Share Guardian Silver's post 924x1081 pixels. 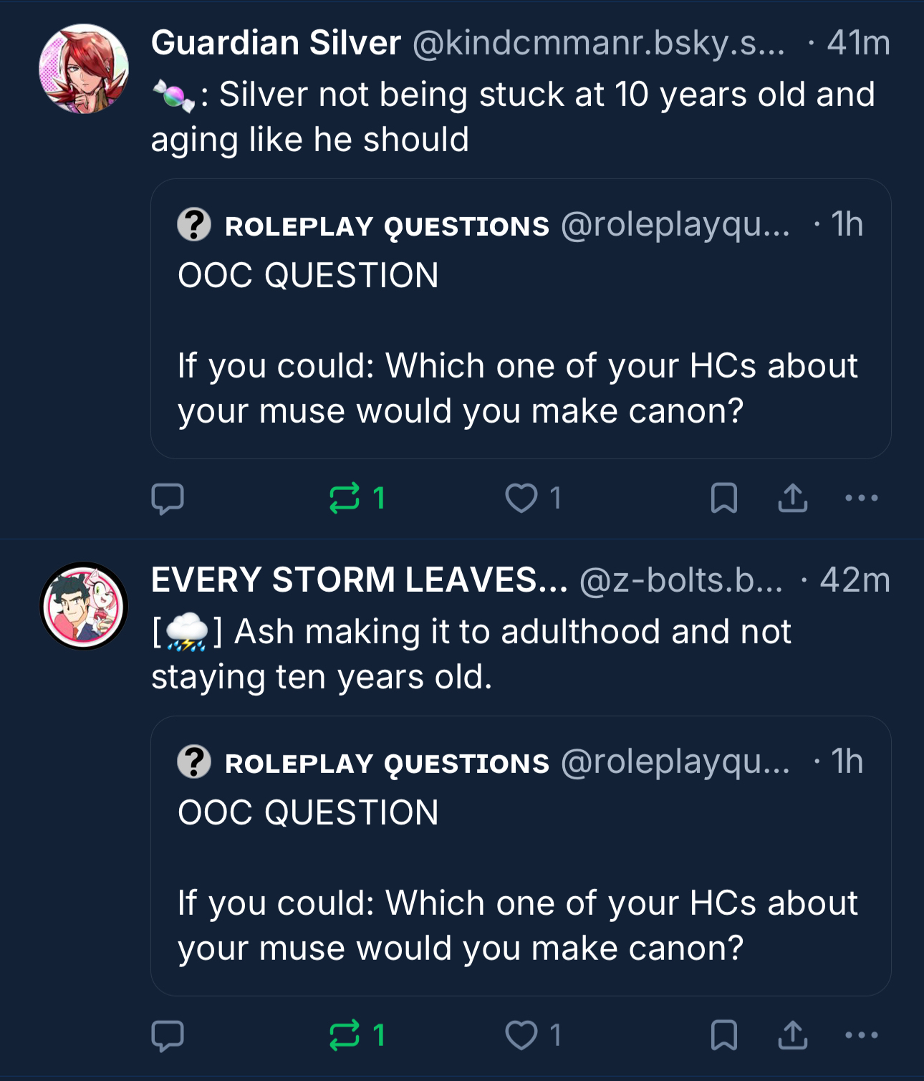click(792, 499)
